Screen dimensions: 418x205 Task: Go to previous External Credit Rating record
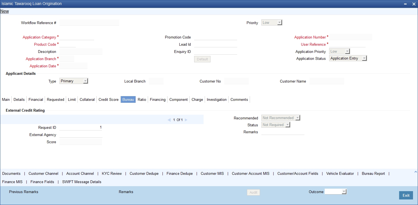[169, 120]
